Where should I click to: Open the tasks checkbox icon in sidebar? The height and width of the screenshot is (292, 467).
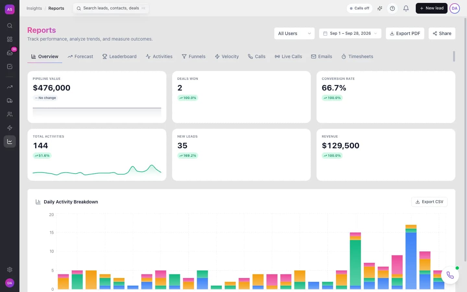pos(10,67)
